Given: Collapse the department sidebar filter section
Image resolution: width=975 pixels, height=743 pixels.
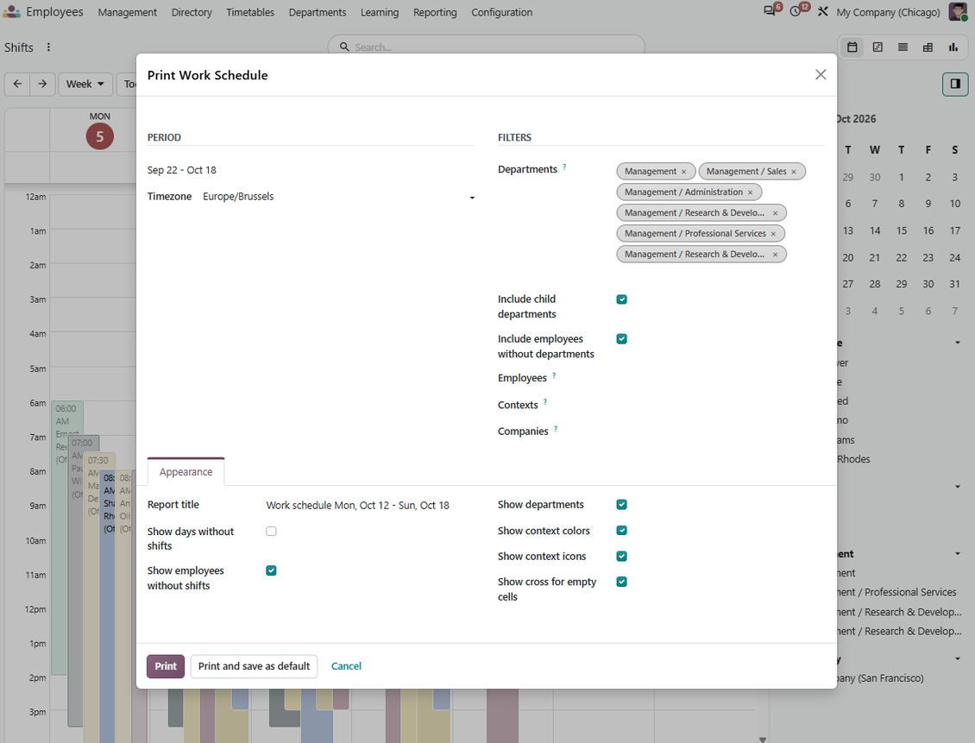Looking at the screenshot, I should coord(958,553).
